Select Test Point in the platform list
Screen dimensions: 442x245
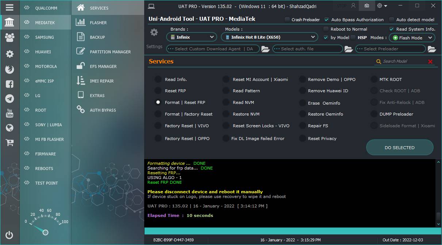coord(45,183)
